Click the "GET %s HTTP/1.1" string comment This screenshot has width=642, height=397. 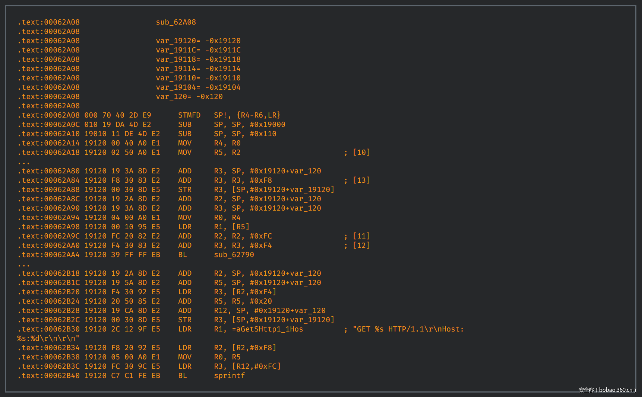tap(408, 329)
